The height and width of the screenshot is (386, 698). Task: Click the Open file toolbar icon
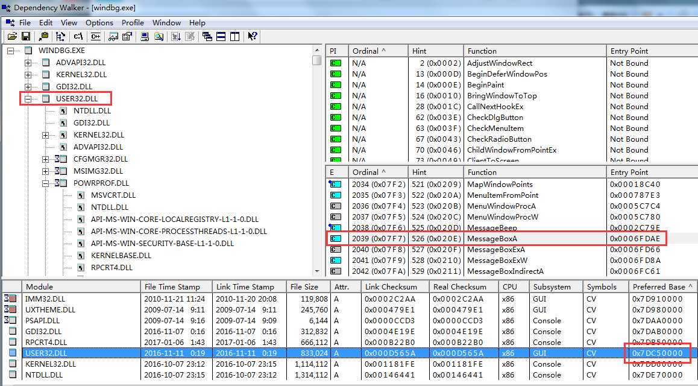click(12, 37)
